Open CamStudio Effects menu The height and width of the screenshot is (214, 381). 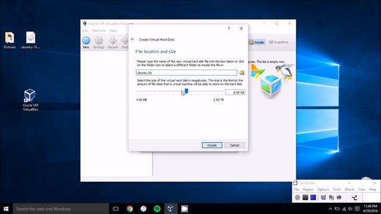(x=349, y=189)
